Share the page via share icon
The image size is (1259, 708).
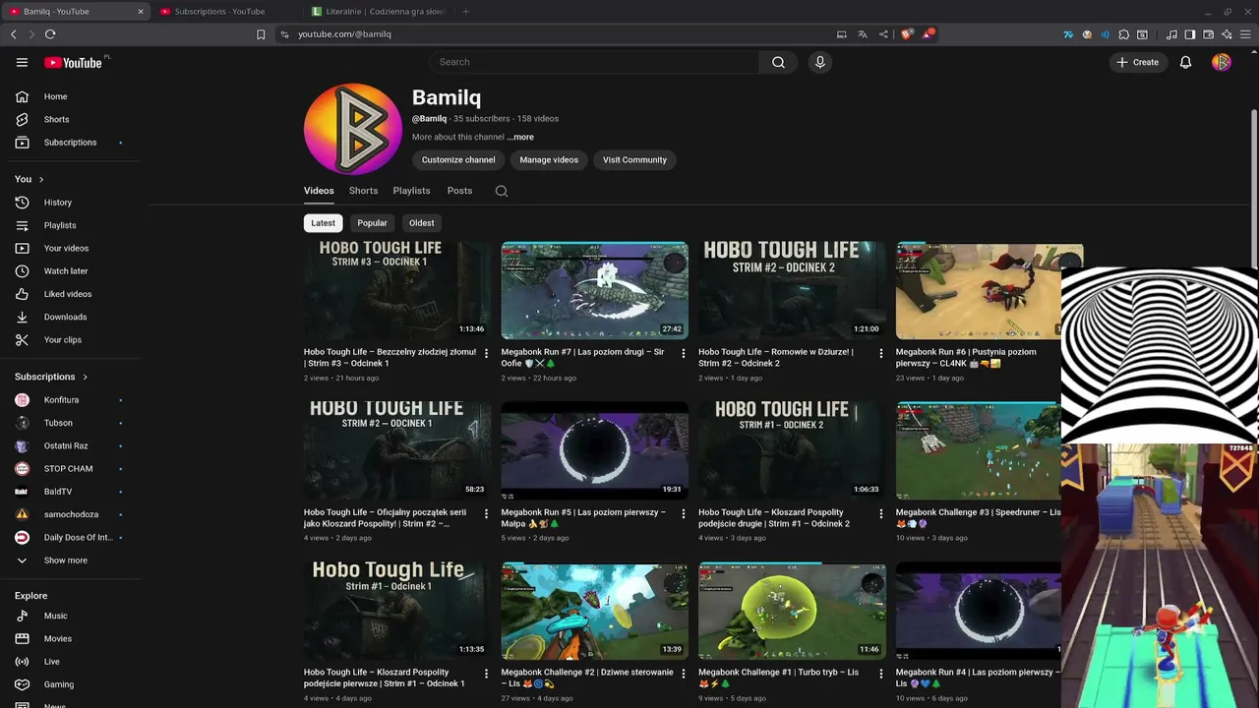pos(883,34)
